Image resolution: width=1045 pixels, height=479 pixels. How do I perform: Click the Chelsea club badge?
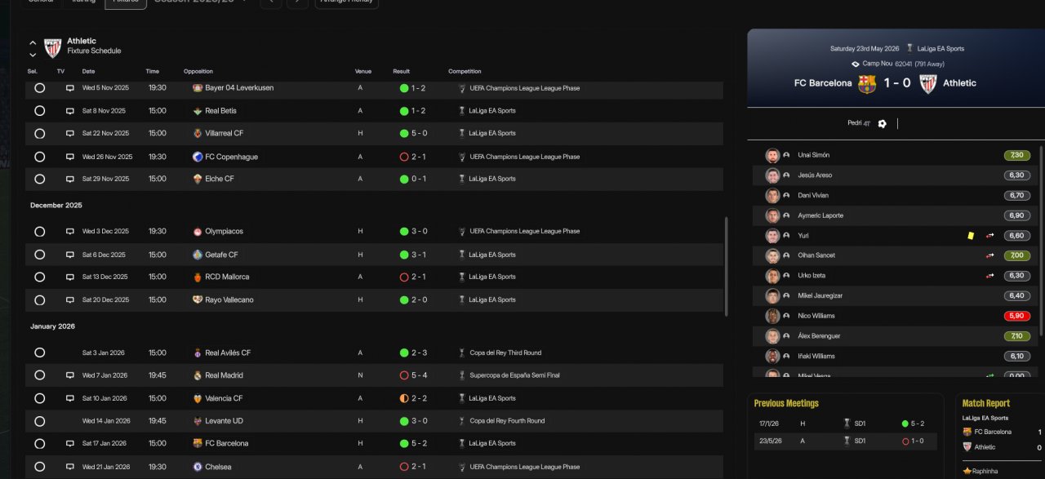click(x=198, y=467)
